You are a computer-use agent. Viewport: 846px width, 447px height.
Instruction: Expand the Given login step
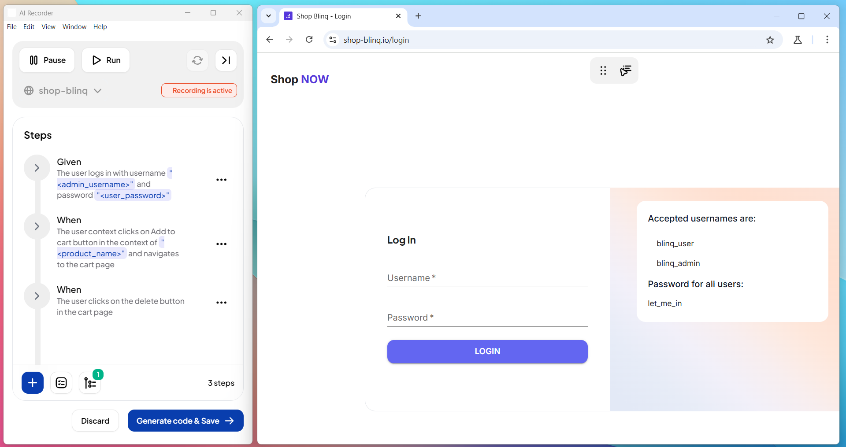pyautogui.click(x=37, y=168)
